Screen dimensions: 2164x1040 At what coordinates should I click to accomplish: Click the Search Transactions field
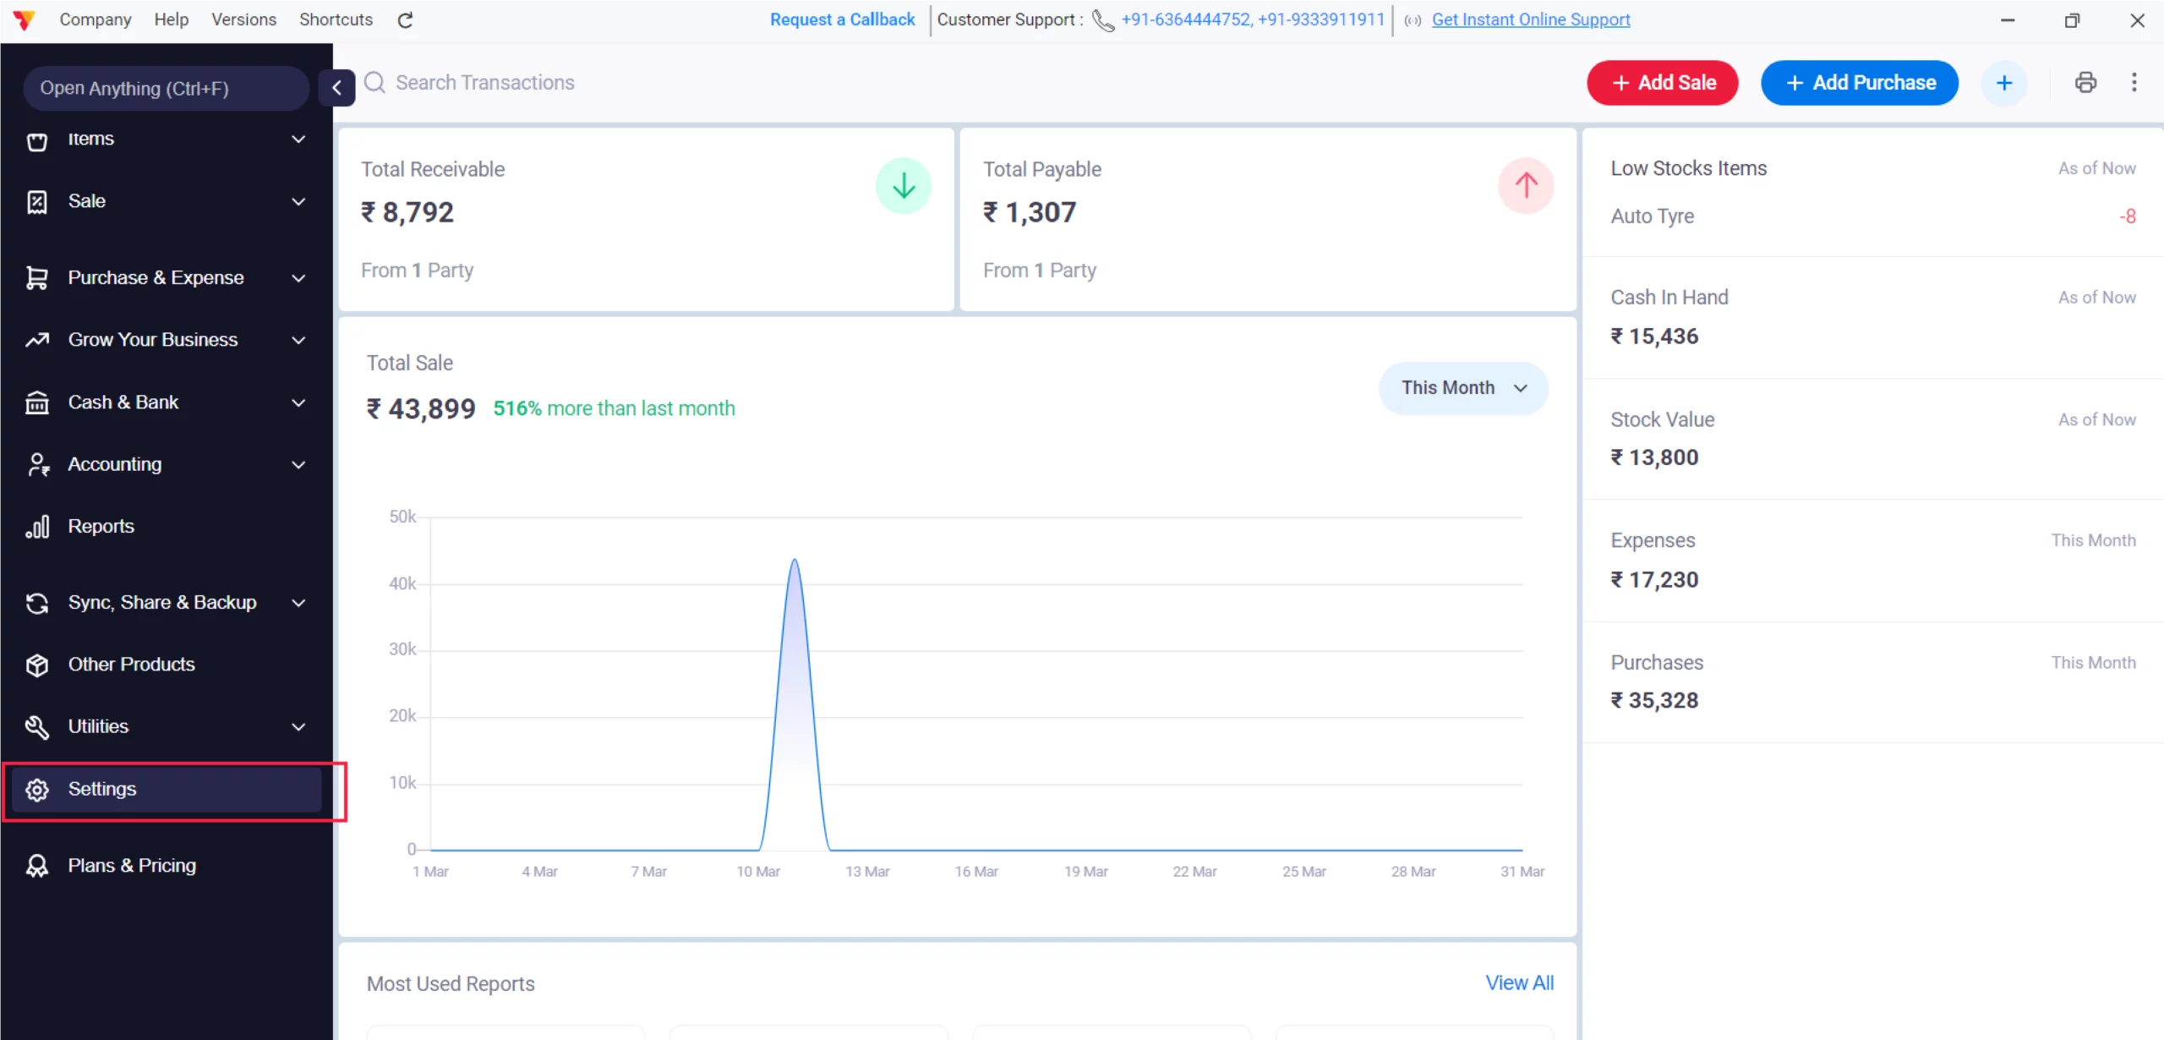point(484,82)
